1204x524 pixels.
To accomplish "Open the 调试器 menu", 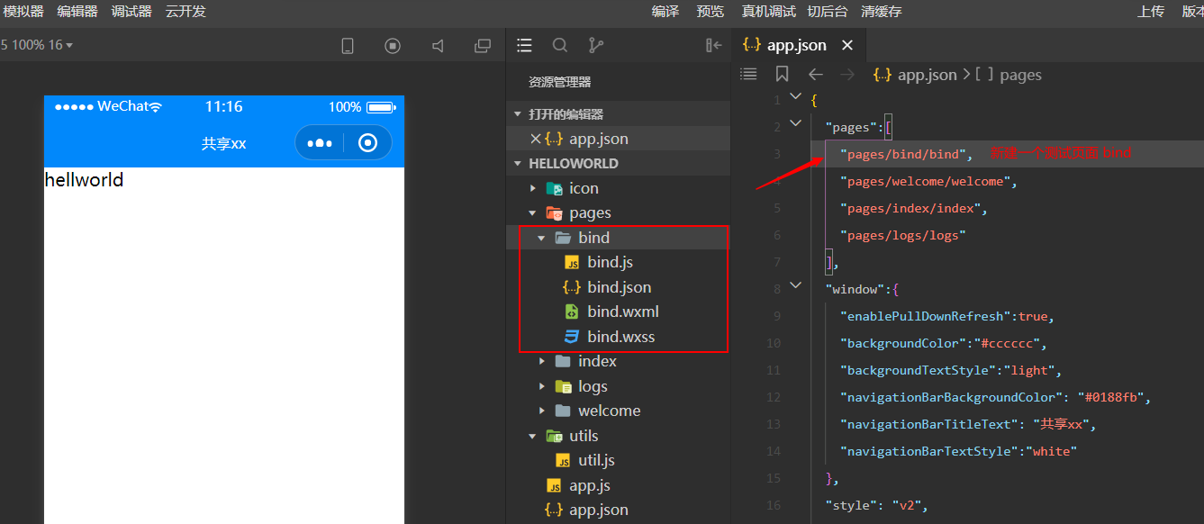I will tap(131, 12).
